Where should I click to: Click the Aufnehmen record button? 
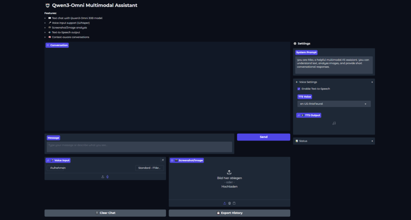coord(58,168)
